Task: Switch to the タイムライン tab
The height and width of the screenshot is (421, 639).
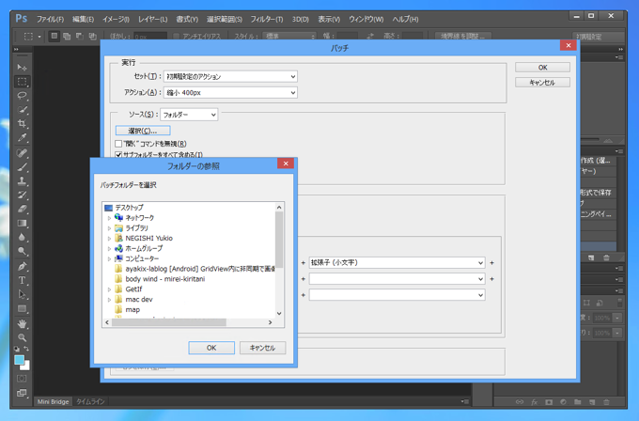Action: (90, 402)
